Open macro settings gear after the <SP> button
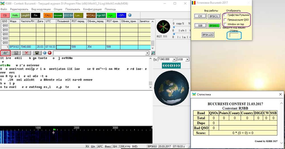Viewport: 285px width, 149px height. (130, 15)
